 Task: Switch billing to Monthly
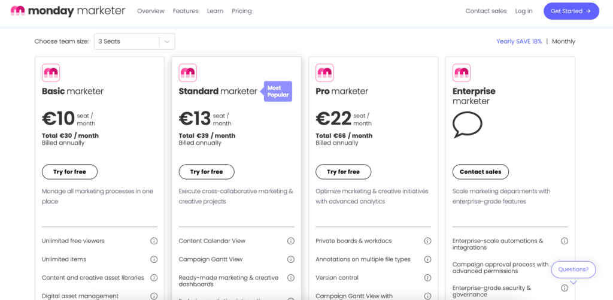[x=563, y=41]
